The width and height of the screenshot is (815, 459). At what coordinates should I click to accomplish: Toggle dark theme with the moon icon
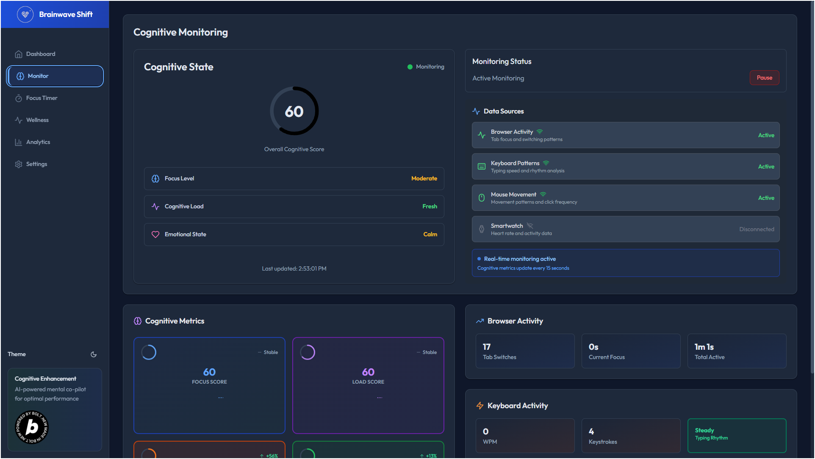(94, 354)
